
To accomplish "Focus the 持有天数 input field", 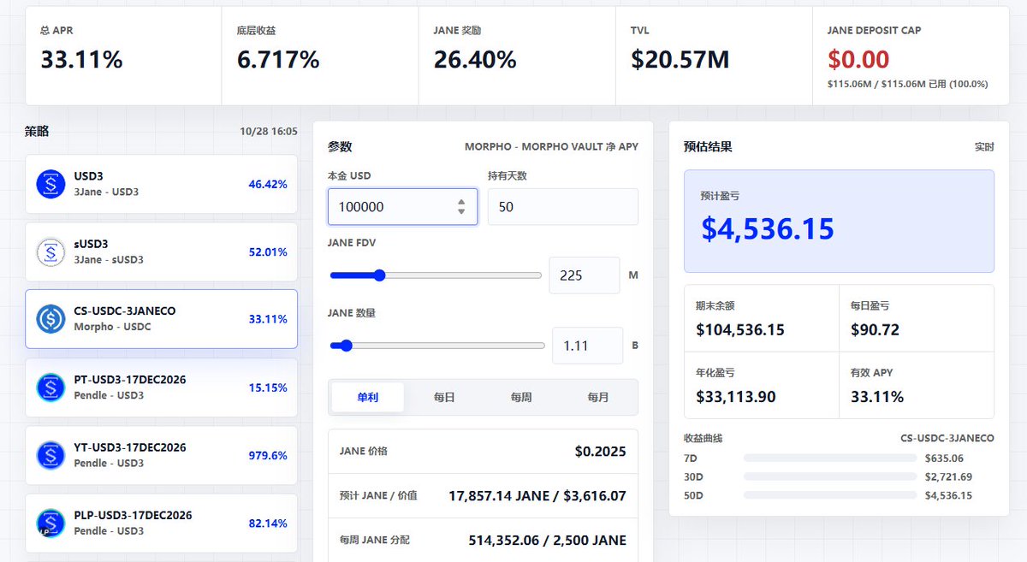I will pos(563,206).
